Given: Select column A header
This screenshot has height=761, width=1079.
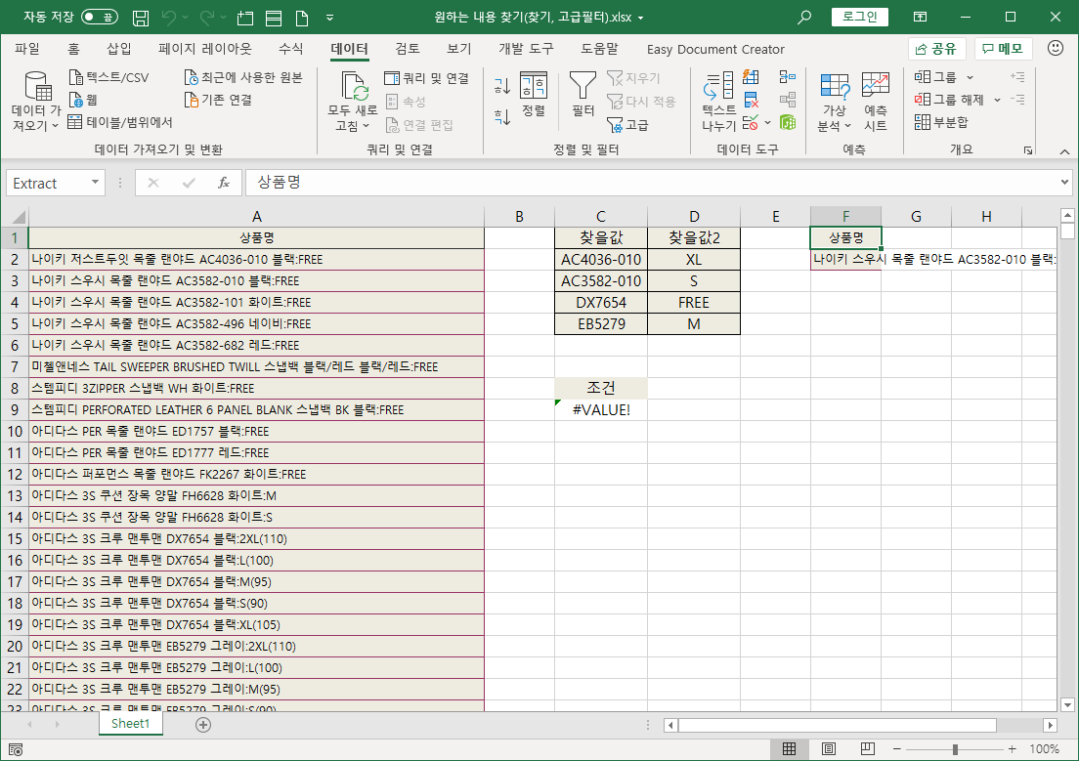Looking at the screenshot, I should (x=256, y=217).
